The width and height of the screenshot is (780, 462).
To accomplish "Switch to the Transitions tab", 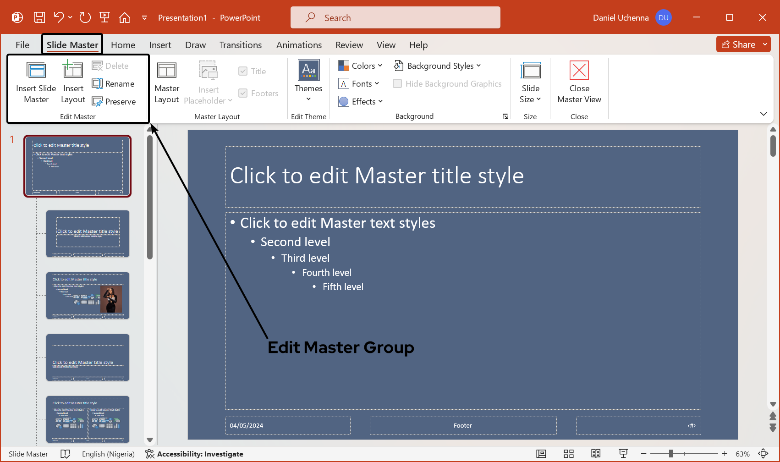I will click(x=240, y=45).
